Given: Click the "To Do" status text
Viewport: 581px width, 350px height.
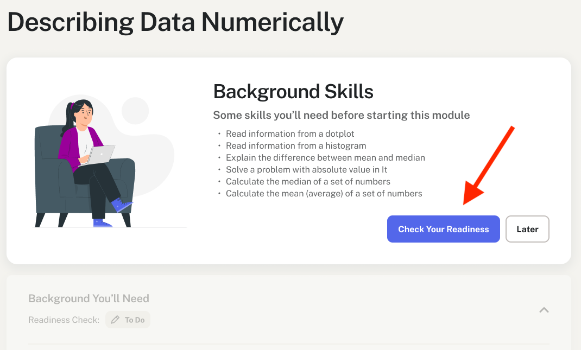Looking at the screenshot, I should (135, 320).
